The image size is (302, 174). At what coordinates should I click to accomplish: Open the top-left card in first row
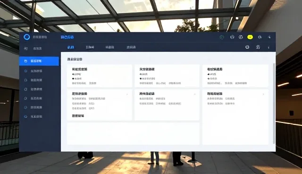tap(100, 76)
